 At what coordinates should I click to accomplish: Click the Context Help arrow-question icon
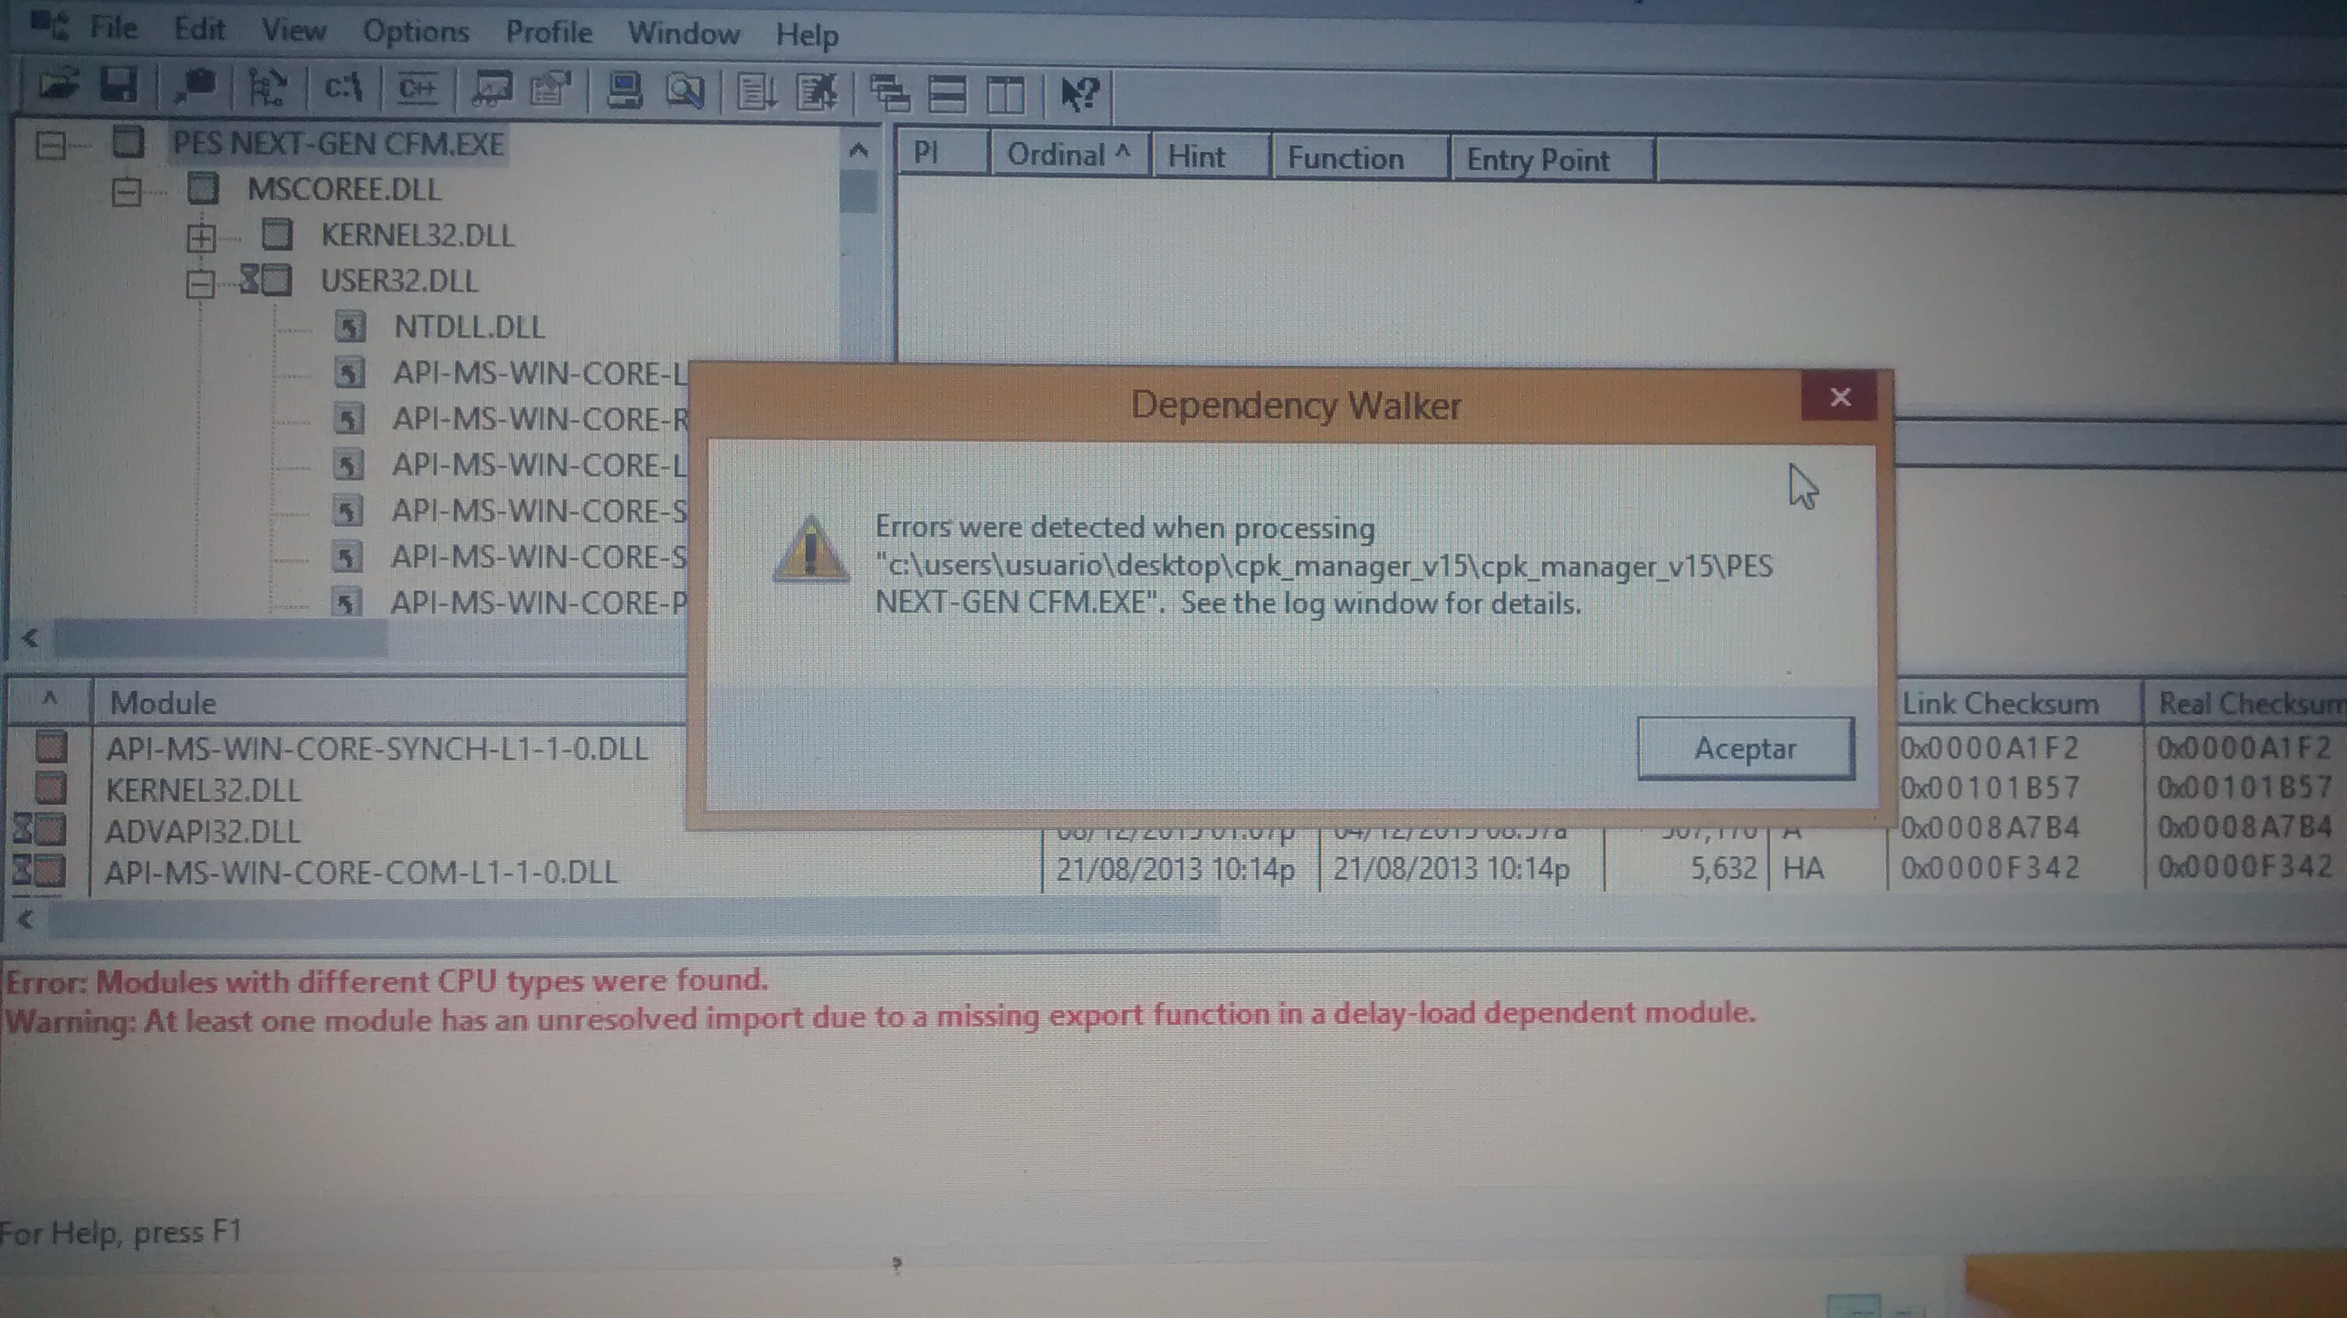[x=1080, y=94]
